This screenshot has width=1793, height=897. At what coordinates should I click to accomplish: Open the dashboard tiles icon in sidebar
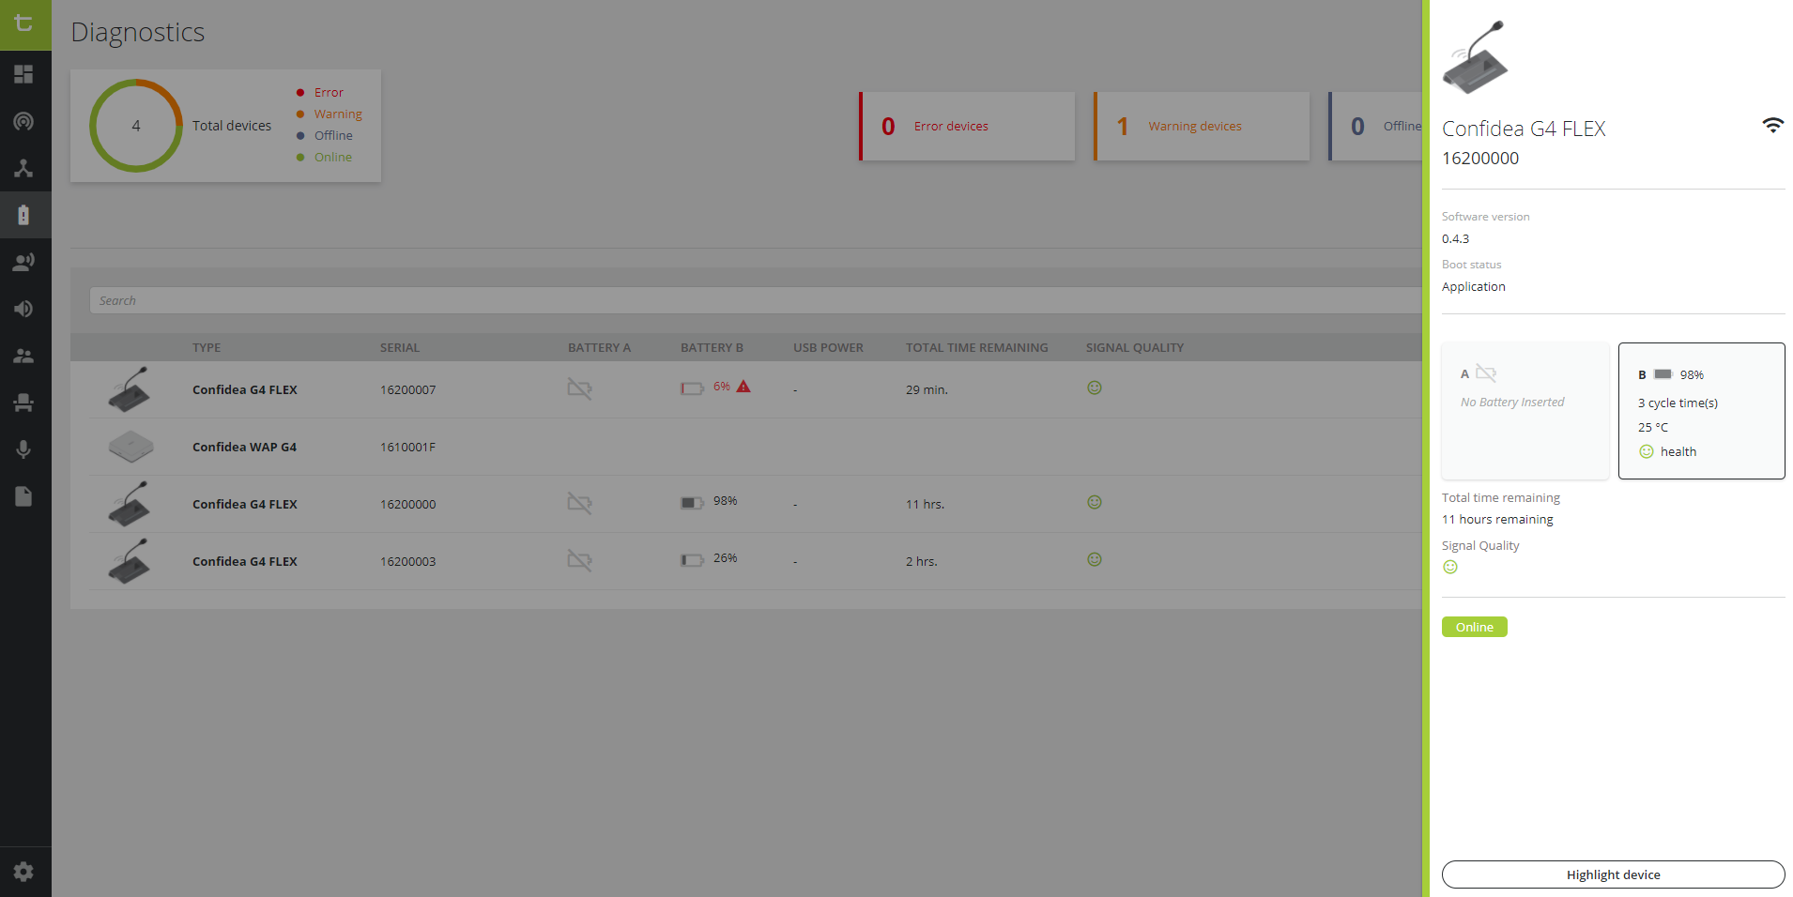coord(24,74)
